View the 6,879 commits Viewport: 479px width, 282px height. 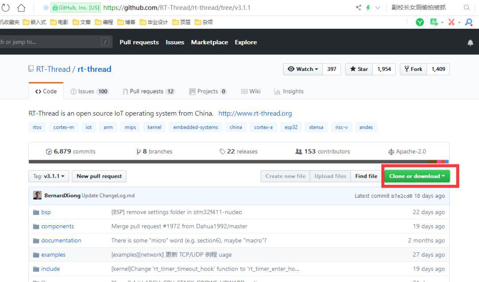(x=71, y=152)
